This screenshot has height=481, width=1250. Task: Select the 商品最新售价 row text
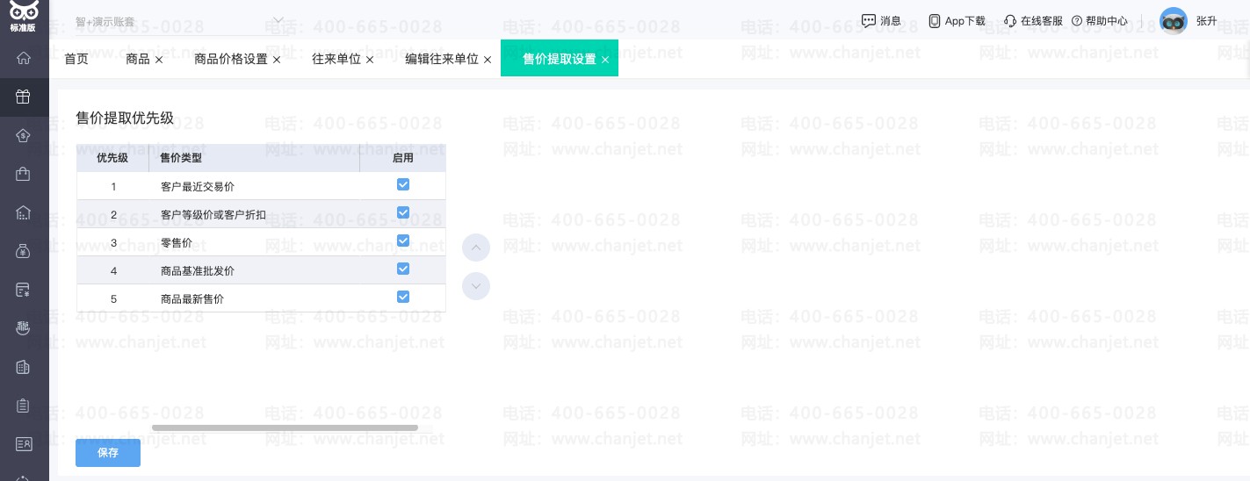(192, 299)
